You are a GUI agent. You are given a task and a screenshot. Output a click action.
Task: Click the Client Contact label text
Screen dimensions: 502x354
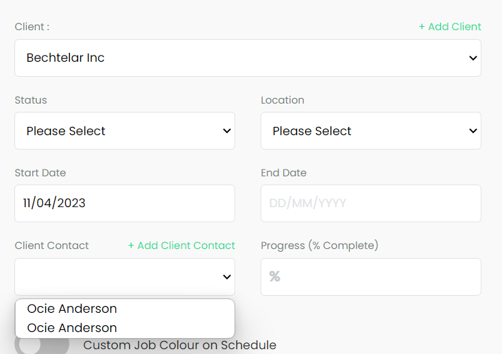[x=51, y=246]
